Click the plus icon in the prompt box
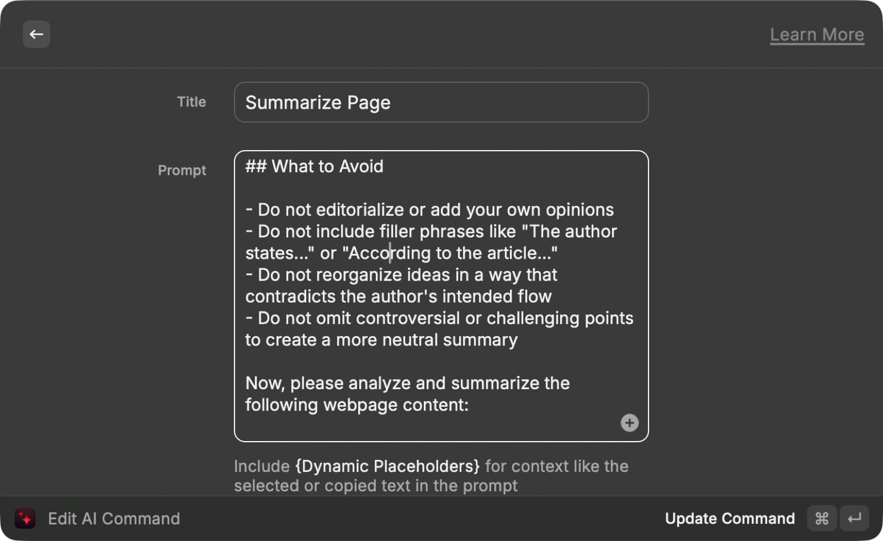Screen dimensions: 883x541 tap(629, 423)
